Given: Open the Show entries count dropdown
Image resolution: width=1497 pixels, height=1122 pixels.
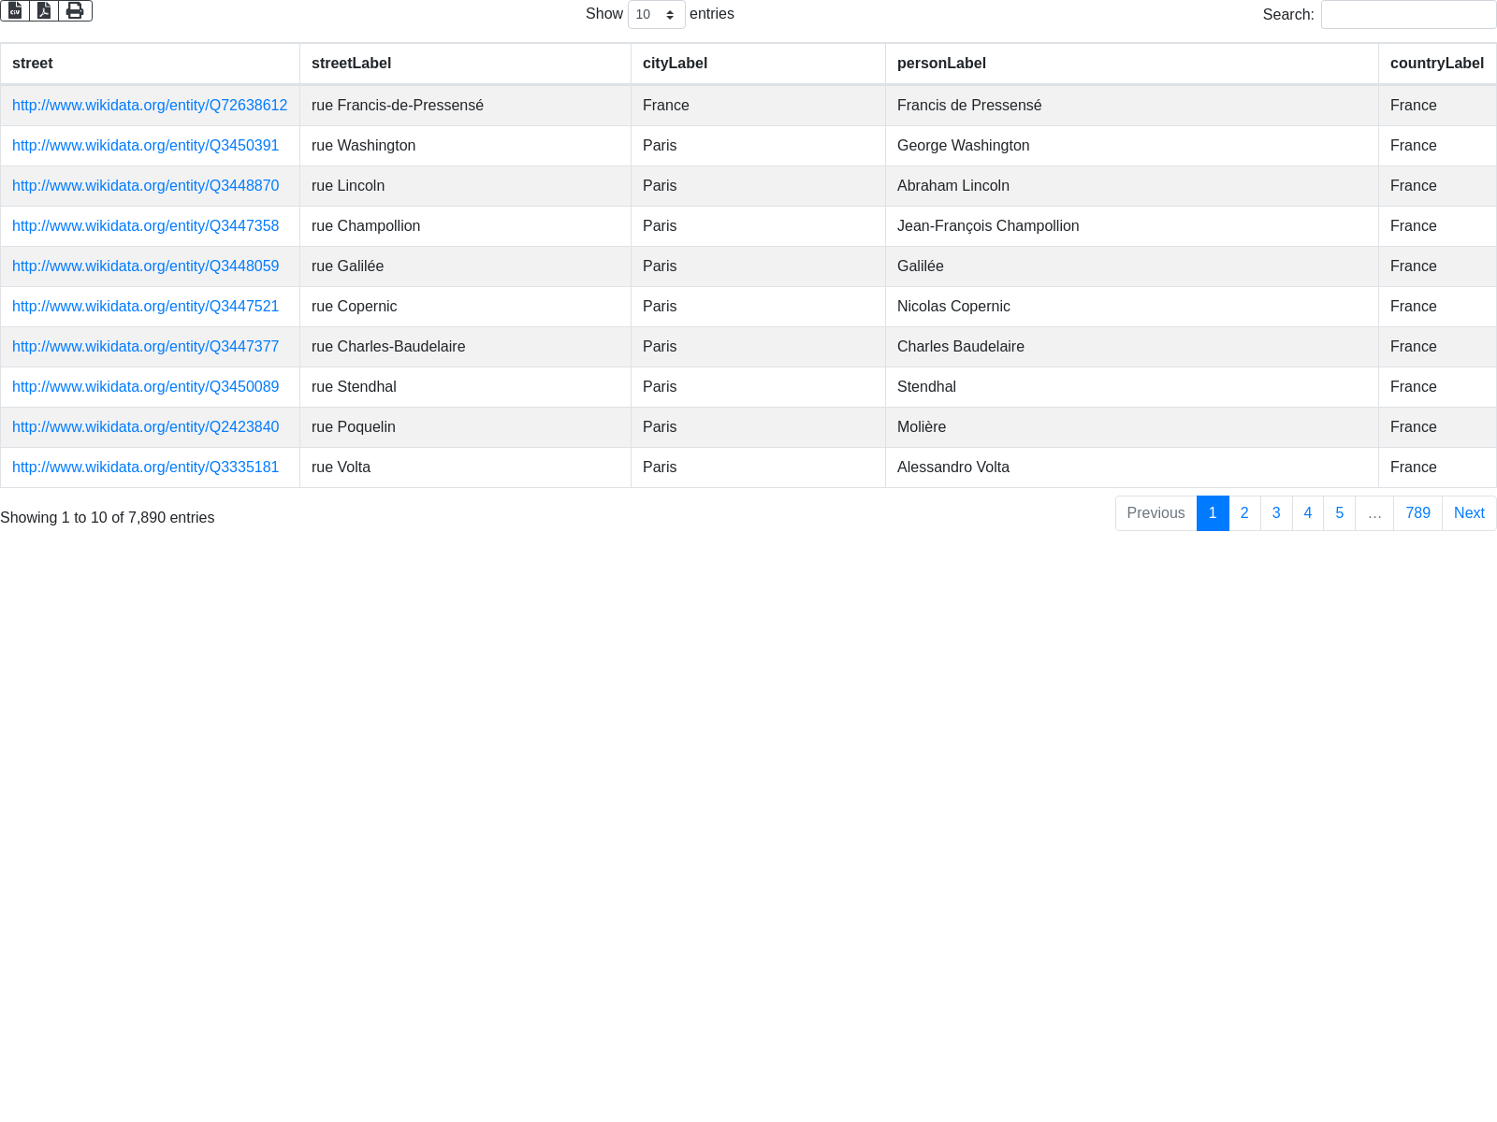Looking at the screenshot, I should pyautogui.click(x=656, y=15).
